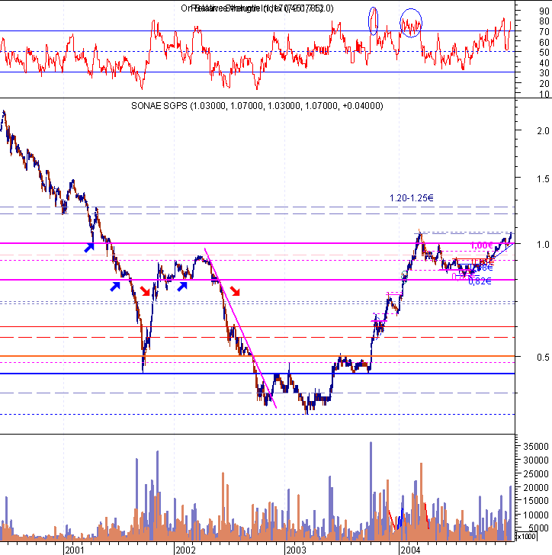The height and width of the screenshot is (555, 552).
Task: Click the overlapping Relative Strength Index title
Action: tap(257, 8)
